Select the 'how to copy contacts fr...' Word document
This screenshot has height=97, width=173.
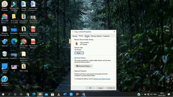pos(33,6)
